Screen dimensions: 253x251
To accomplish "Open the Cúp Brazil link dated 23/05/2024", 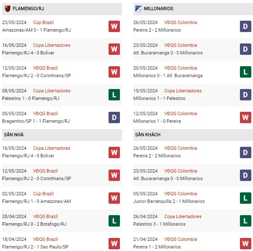I will (x=43, y=22).
